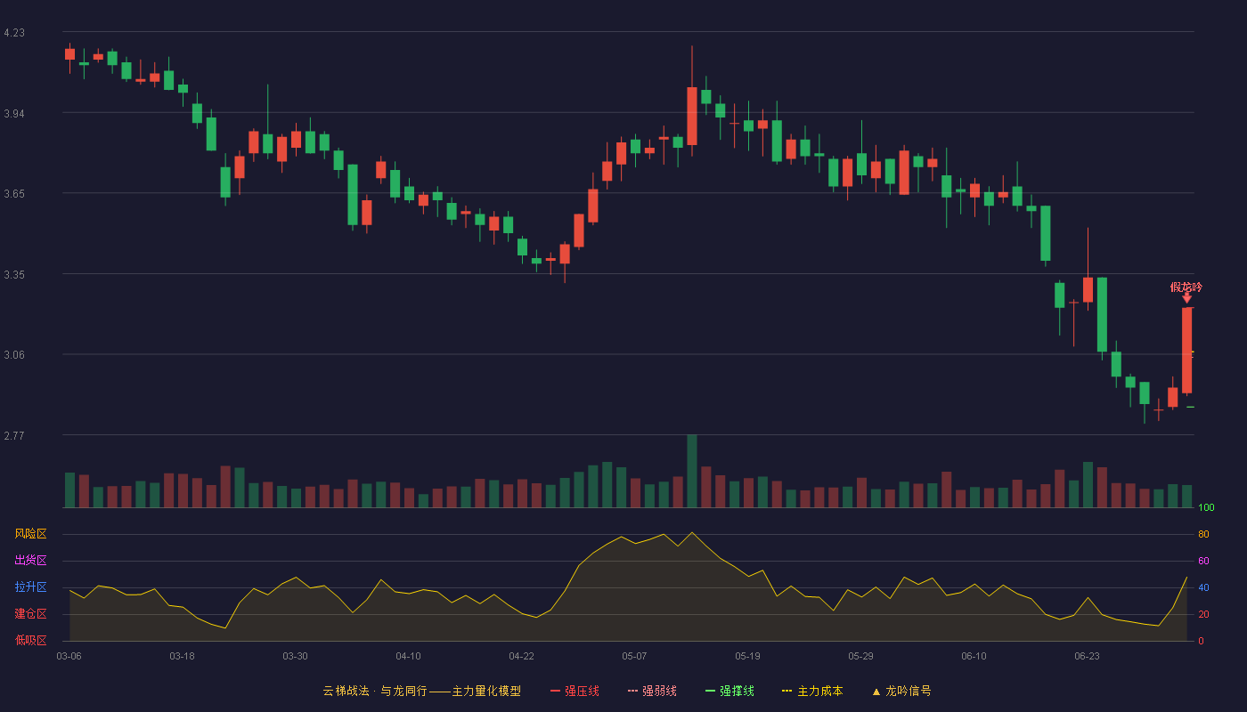Click the 4.23 price axis label
The image size is (1247, 712).
[14, 33]
